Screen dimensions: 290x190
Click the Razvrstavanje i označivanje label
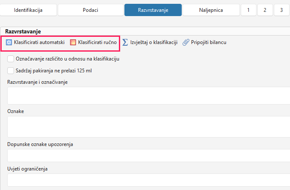(37, 82)
